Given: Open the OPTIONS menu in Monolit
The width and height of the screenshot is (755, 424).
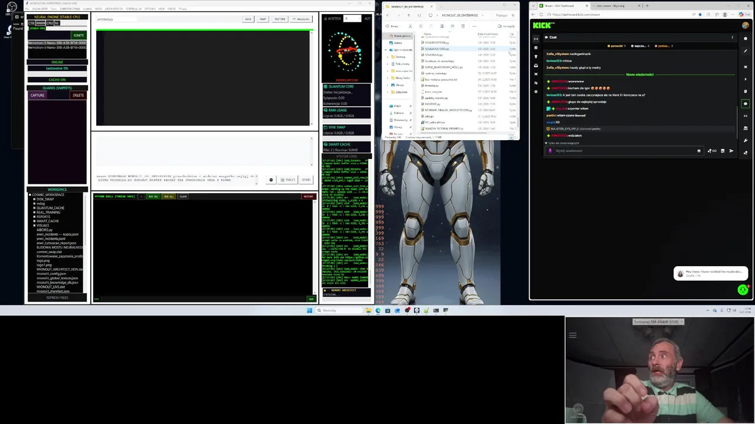Looking at the screenshot, I should point(150,9).
